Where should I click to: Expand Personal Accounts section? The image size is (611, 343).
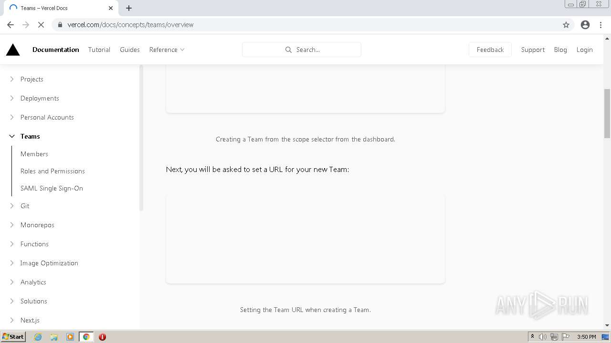pyautogui.click(x=12, y=117)
